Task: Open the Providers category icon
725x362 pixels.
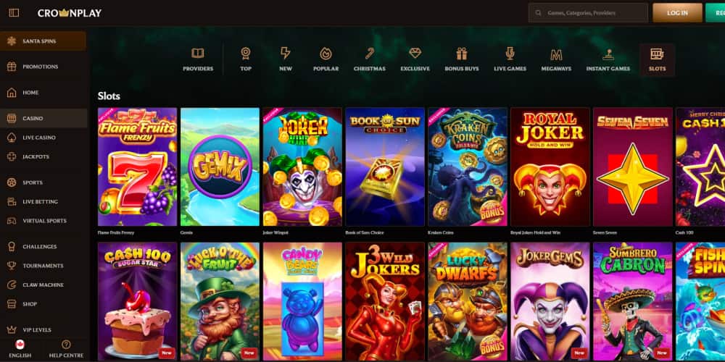Action: 198,54
